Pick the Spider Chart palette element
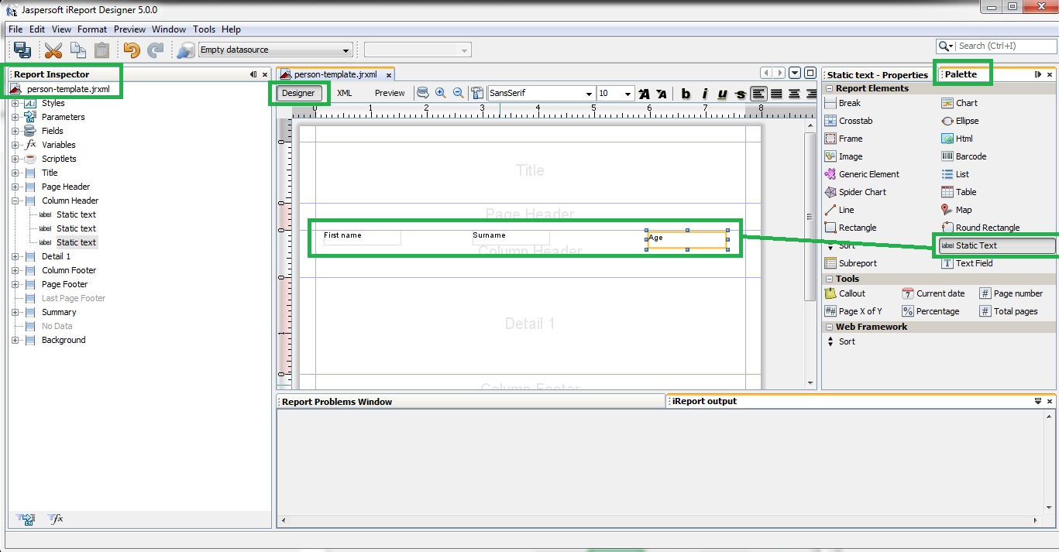This screenshot has height=552, width=1059. [855, 192]
